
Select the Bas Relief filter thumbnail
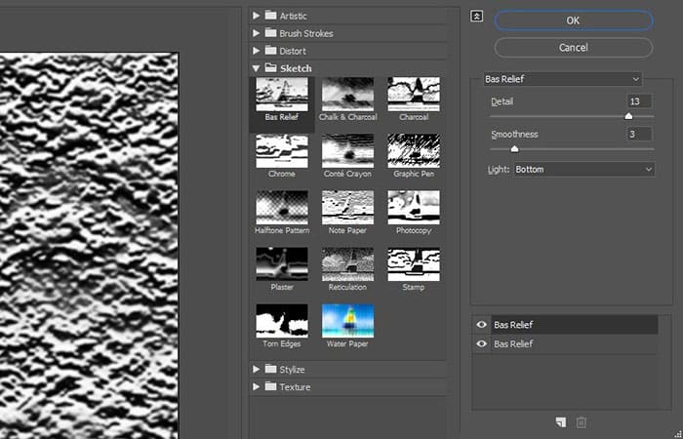282,95
